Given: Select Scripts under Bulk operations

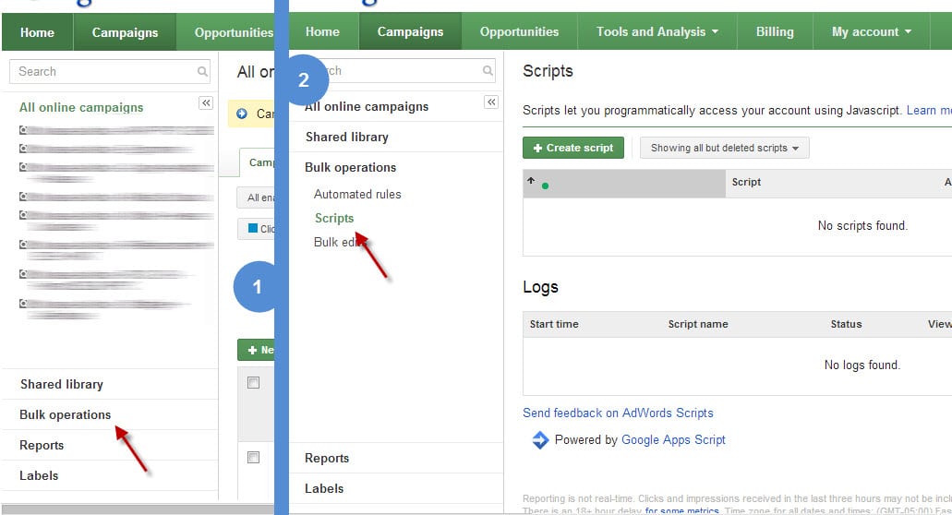Looking at the screenshot, I should [334, 218].
